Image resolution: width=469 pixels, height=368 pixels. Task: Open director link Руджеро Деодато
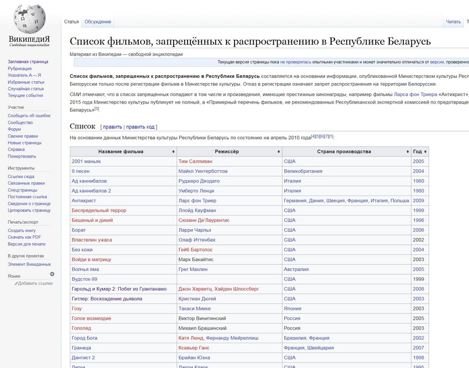[199, 181]
